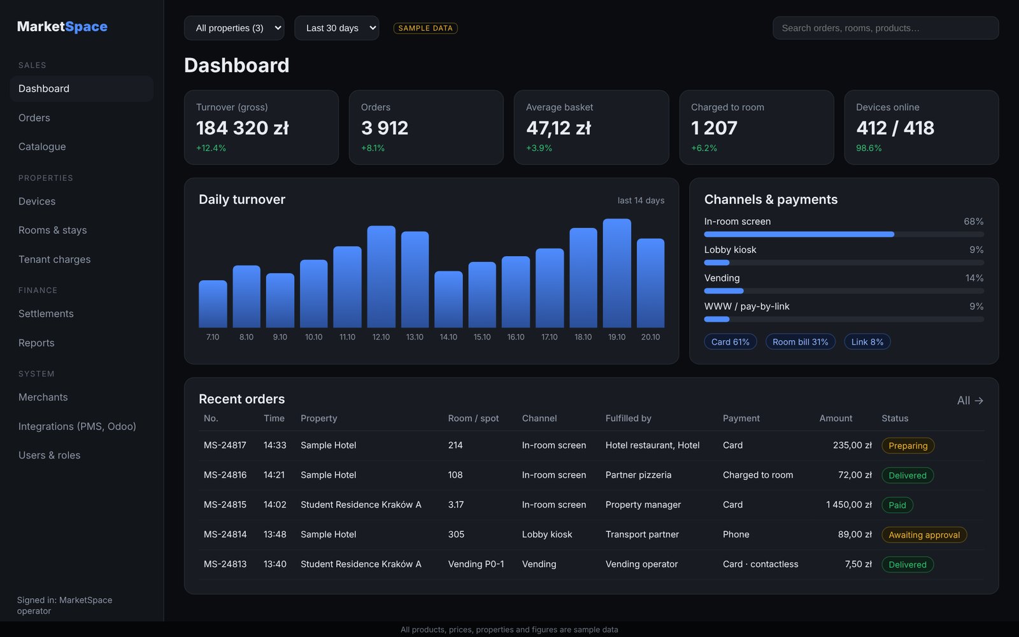Click the Paid status badge
Screen dimensions: 1019x637
(897, 505)
